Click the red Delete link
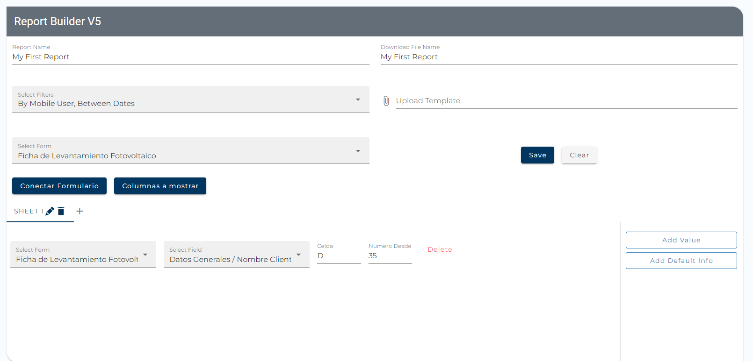Viewport: 753px width, 361px height. tap(440, 249)
